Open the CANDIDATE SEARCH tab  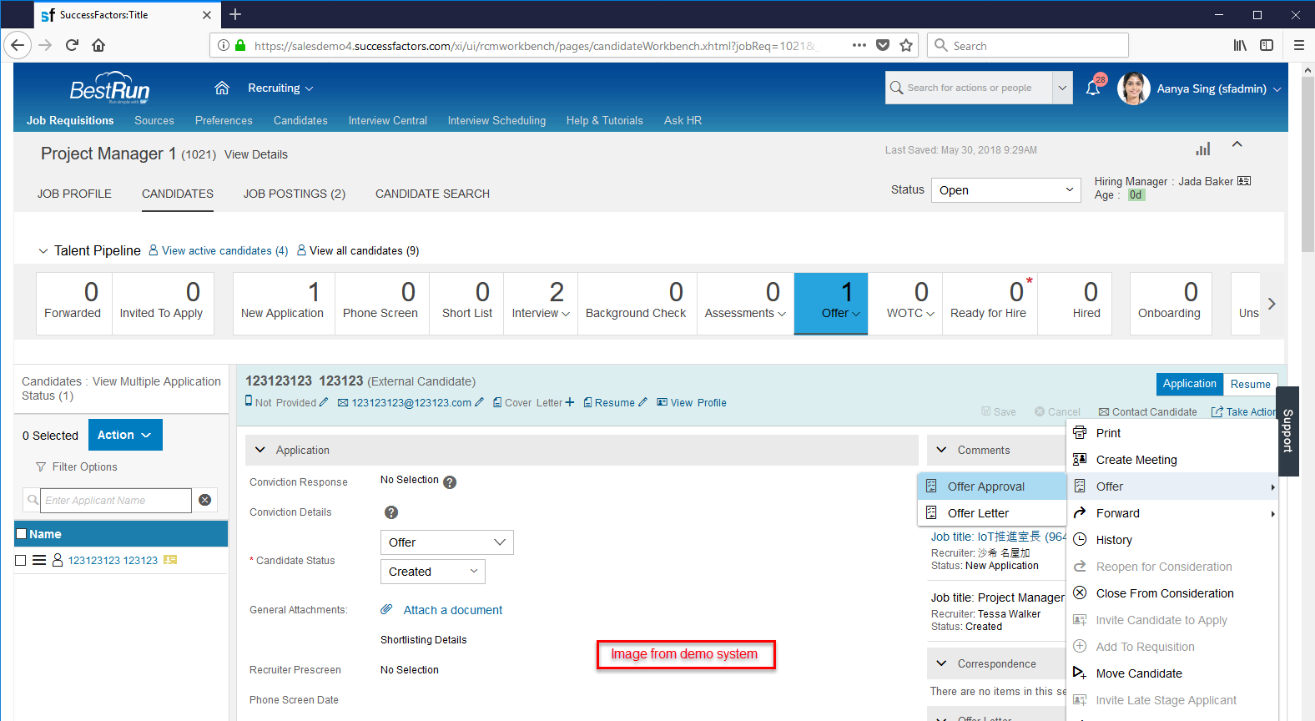432,194
